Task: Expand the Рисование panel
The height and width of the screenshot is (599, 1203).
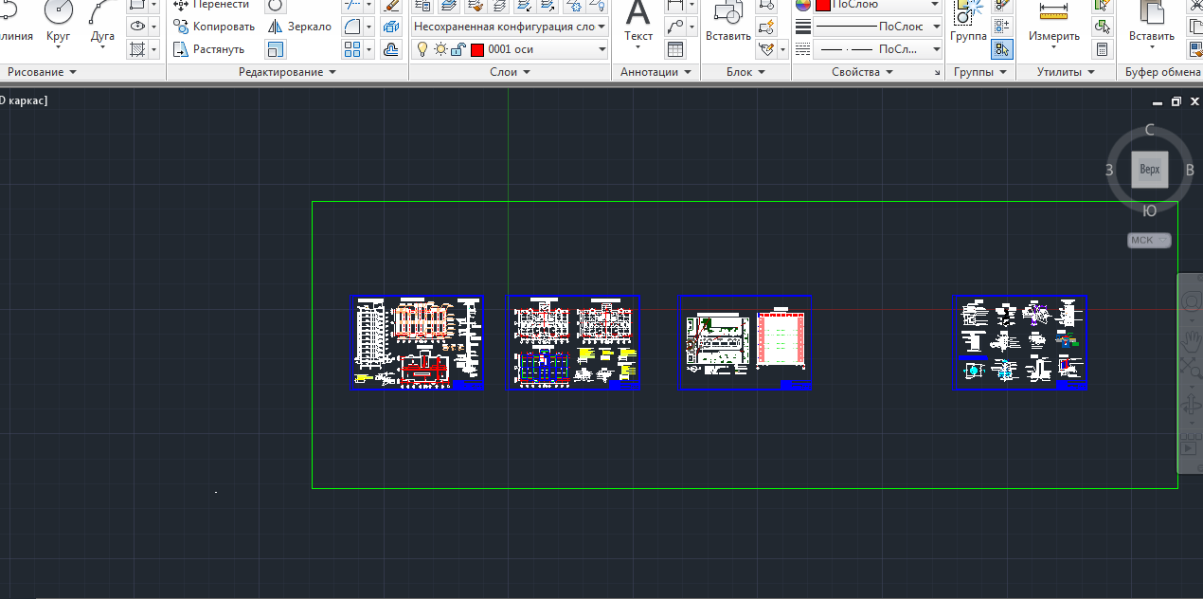Action: [43, 72]
